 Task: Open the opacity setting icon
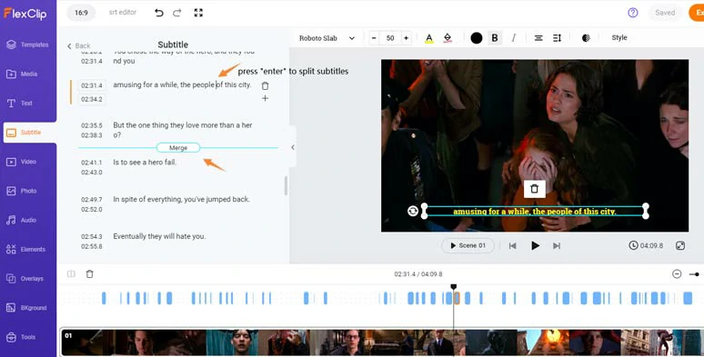[x=586, y=38]
